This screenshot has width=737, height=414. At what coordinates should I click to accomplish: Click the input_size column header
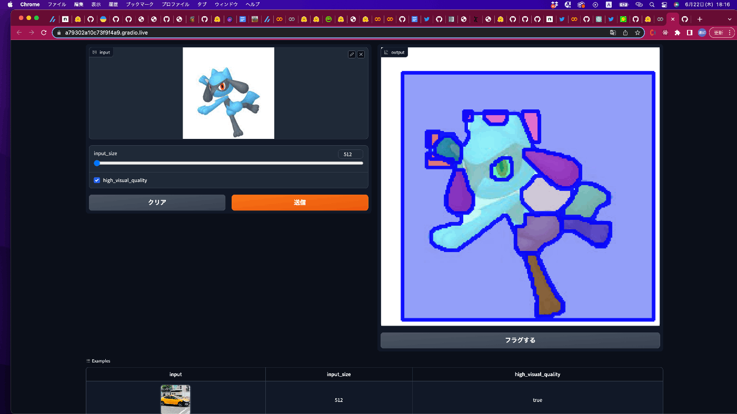click(x=338, y=375)
